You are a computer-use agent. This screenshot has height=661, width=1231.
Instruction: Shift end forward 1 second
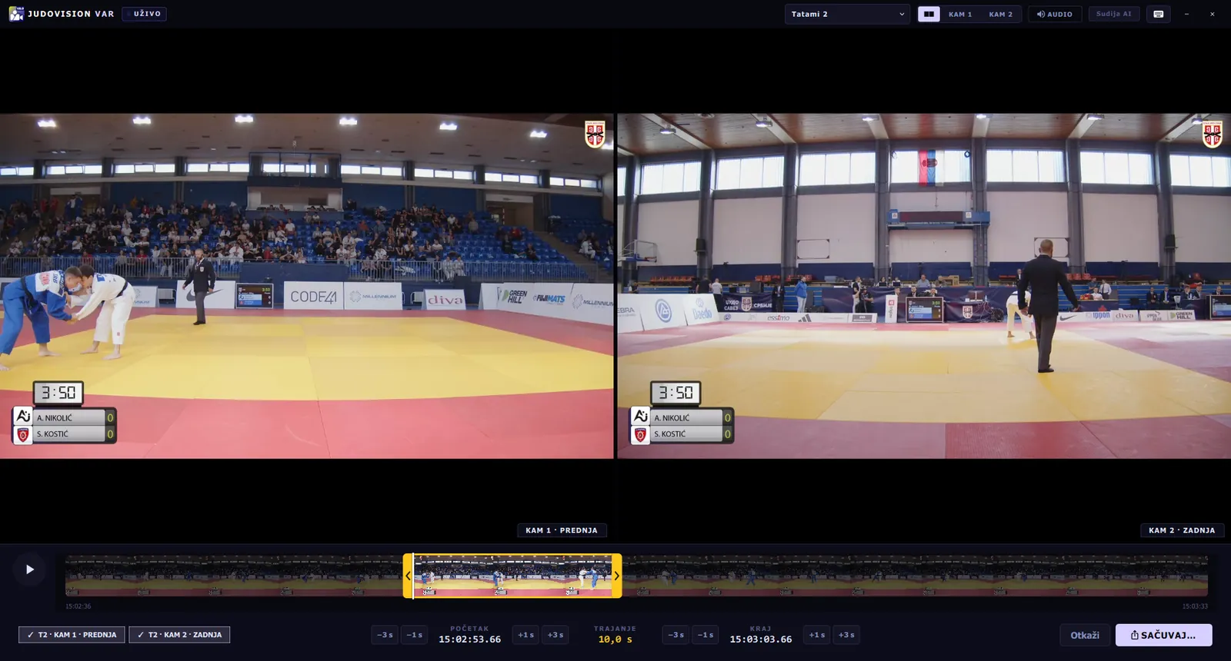coord(817,635)
